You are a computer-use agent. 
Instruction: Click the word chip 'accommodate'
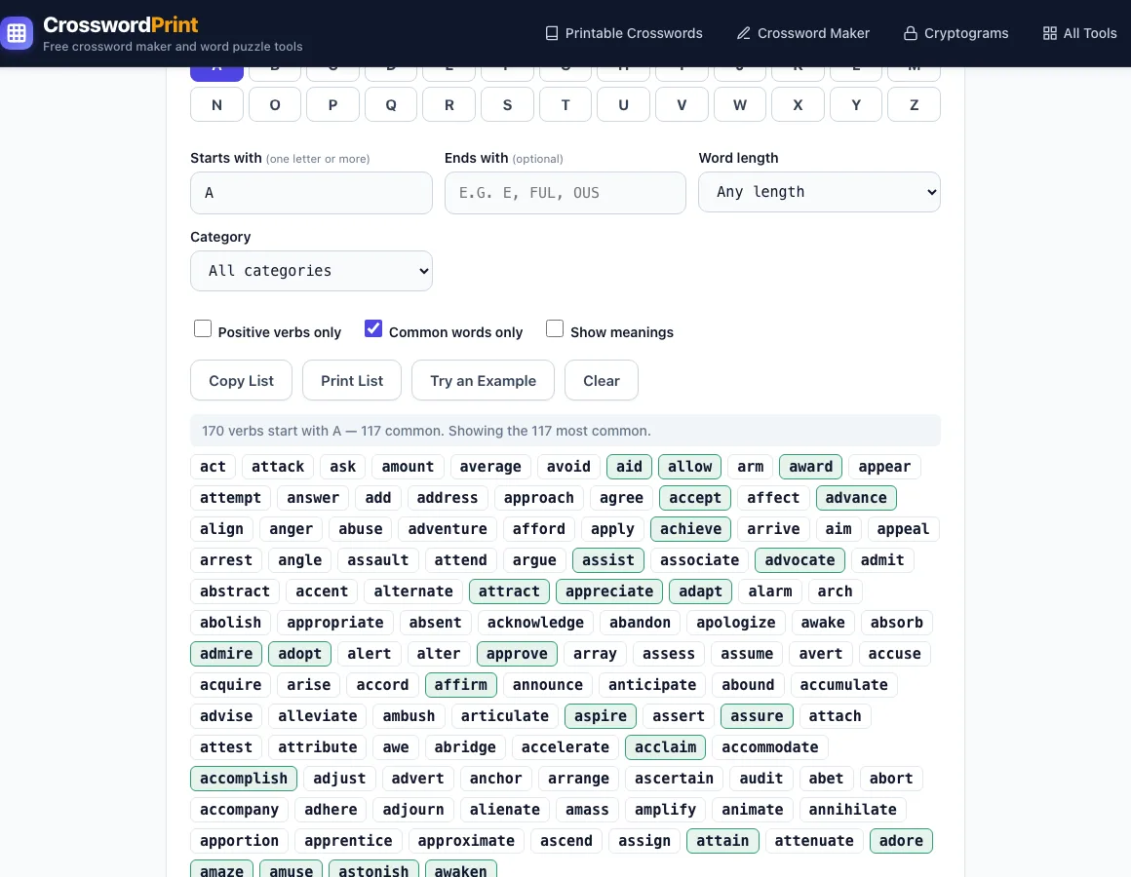(770, 747)
